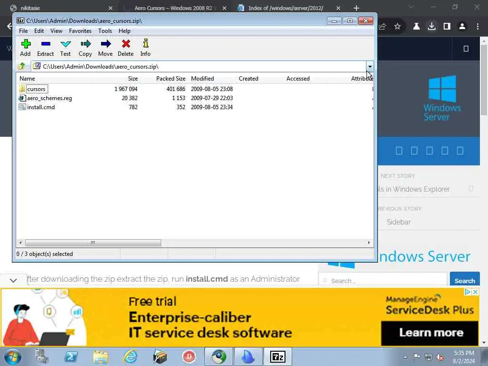Click the red Delete toolbar button

(126, 48)
